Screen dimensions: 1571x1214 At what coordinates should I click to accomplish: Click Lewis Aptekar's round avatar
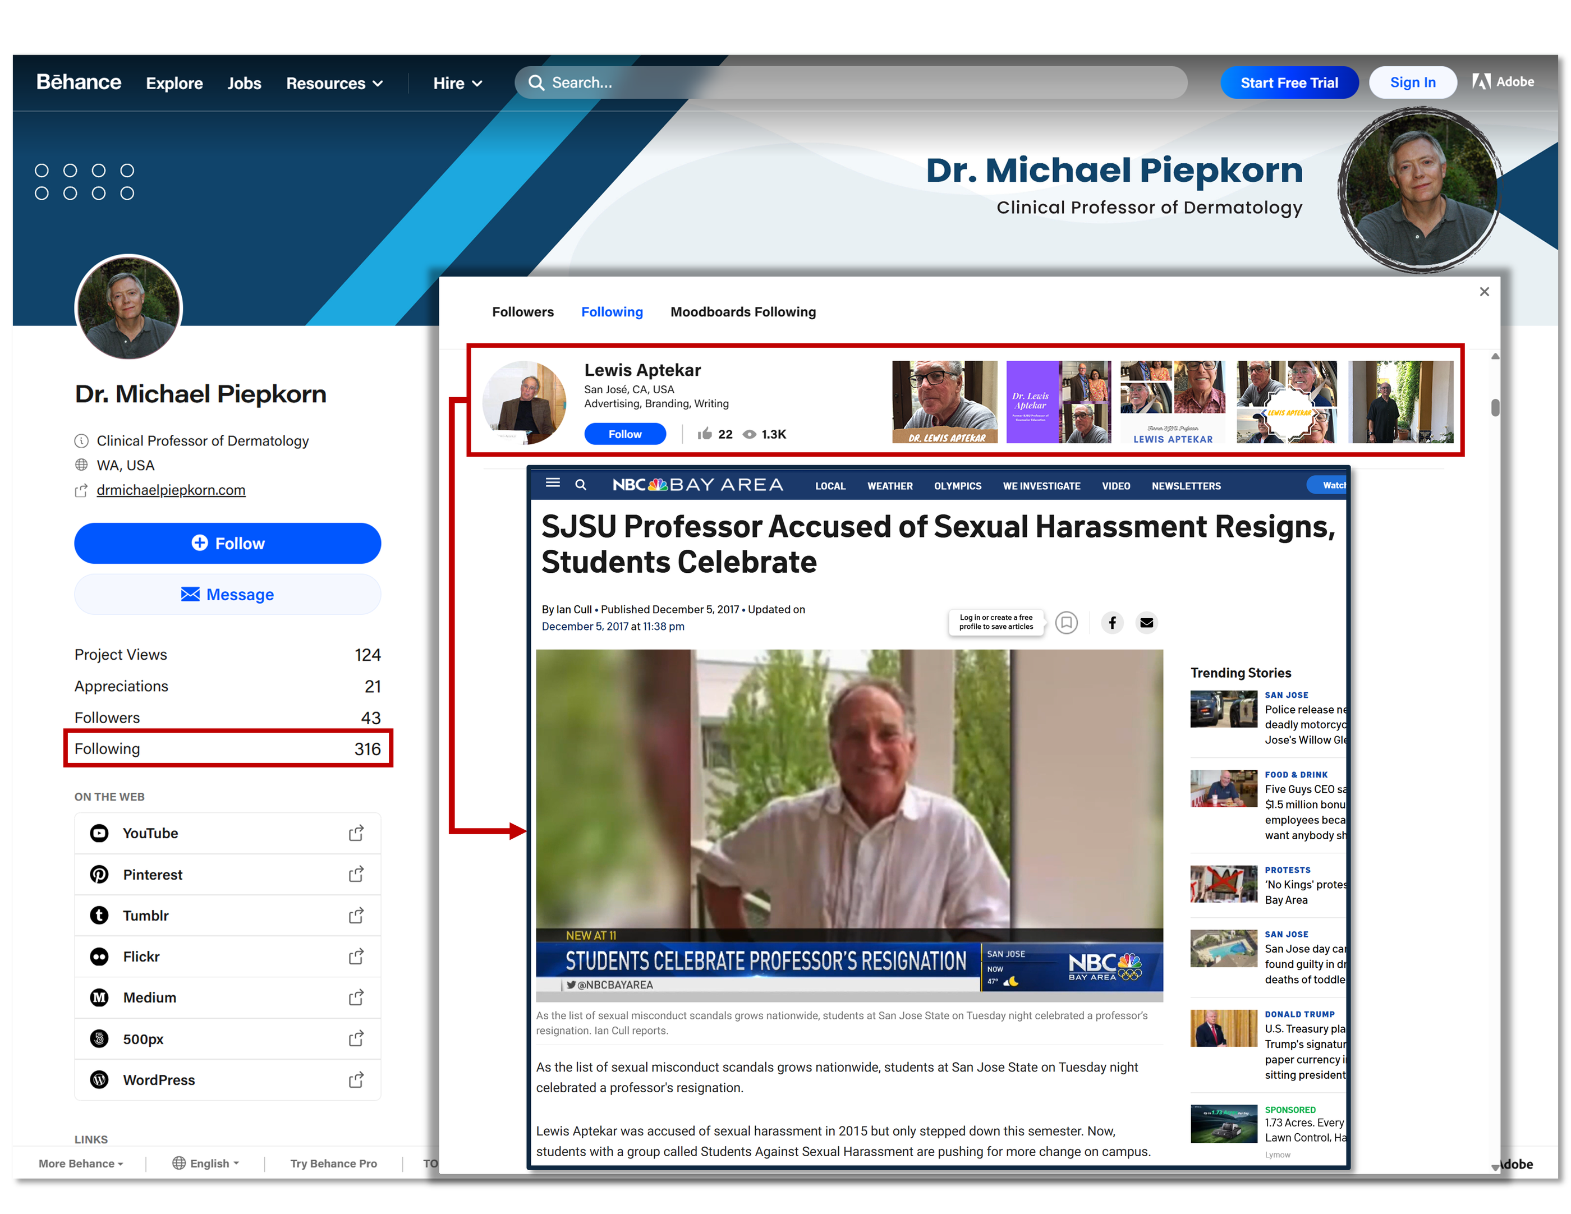(523, 403)
